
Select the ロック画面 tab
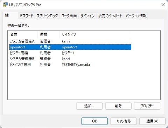pyautogui.click(x=69, y=16)
